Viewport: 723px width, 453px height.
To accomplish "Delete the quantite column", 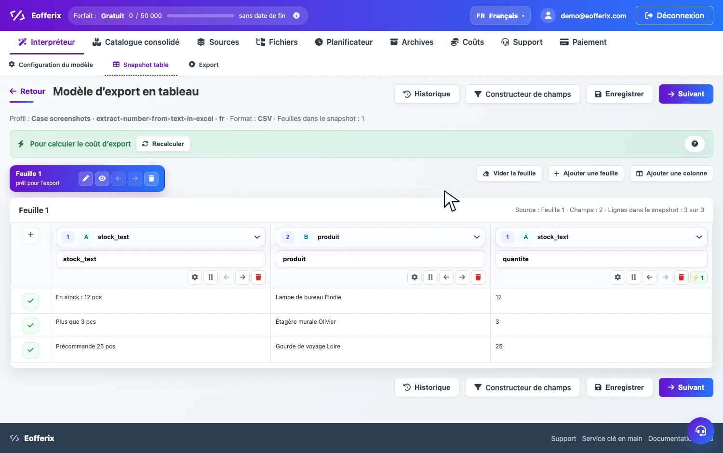I will tap(682, 277).
